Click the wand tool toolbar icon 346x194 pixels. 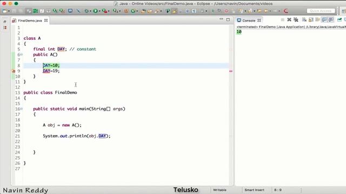click(78, 11)
